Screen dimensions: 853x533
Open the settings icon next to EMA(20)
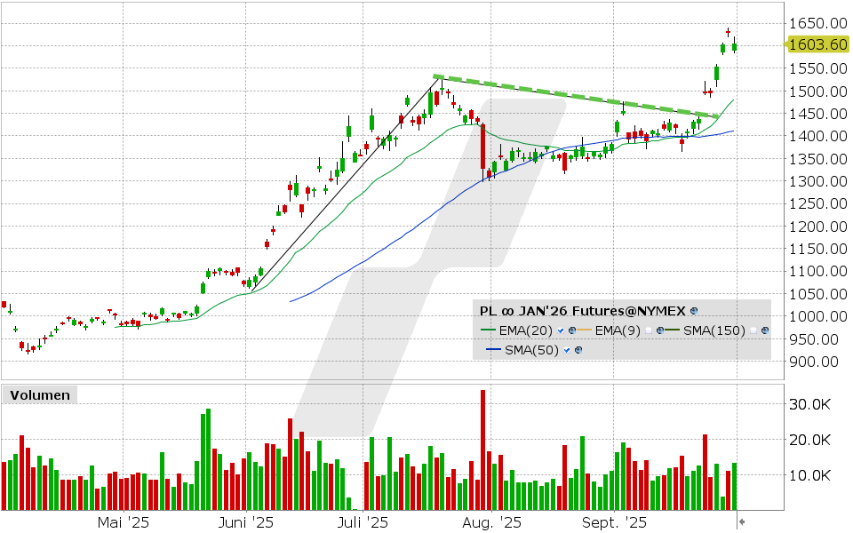click(572, 331)
